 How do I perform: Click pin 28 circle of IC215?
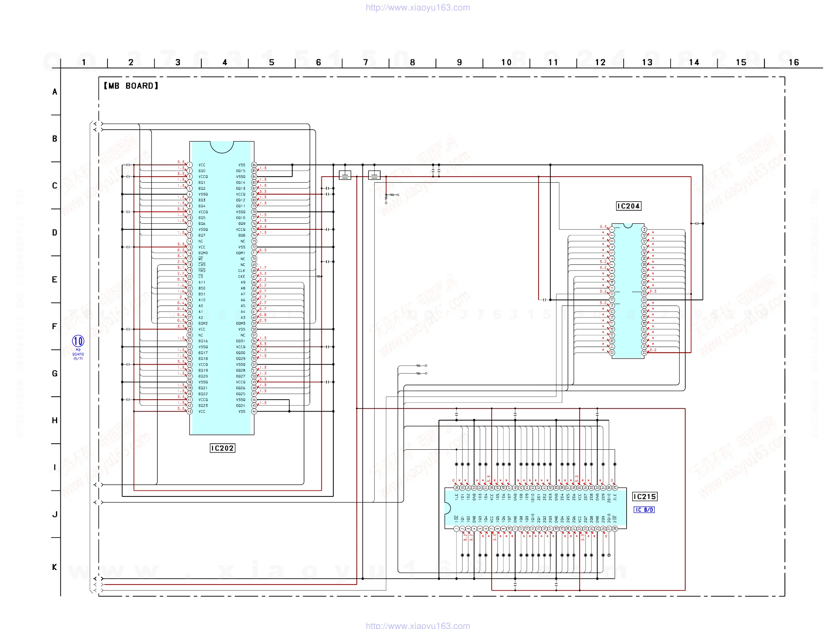615,529
